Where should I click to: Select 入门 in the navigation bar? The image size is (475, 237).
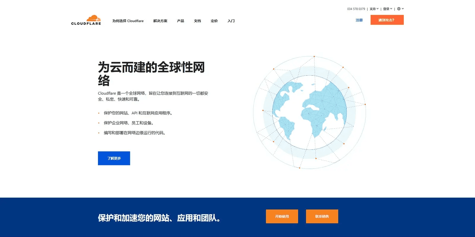231,21
